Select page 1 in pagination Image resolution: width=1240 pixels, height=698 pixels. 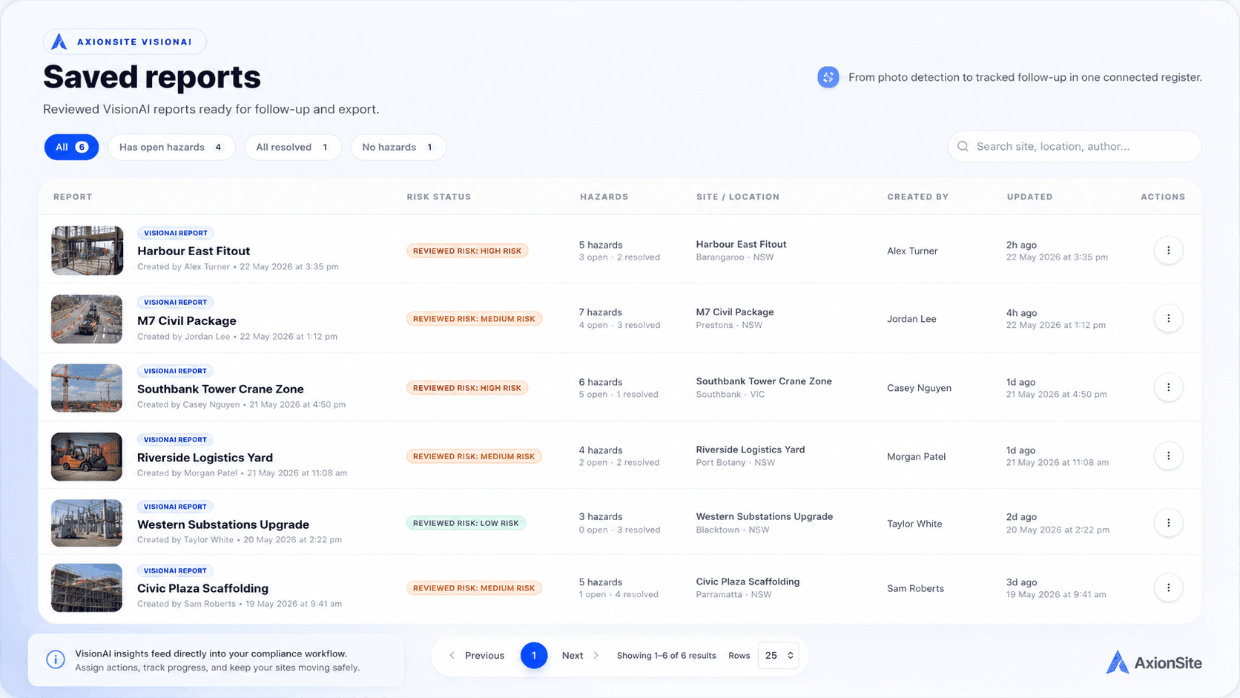click(534, 656)
